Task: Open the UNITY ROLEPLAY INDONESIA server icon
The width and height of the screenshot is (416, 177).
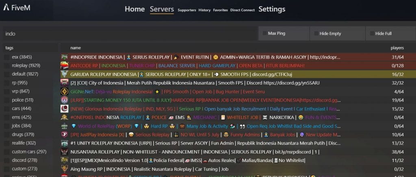Action: click(x=64, y=143)
